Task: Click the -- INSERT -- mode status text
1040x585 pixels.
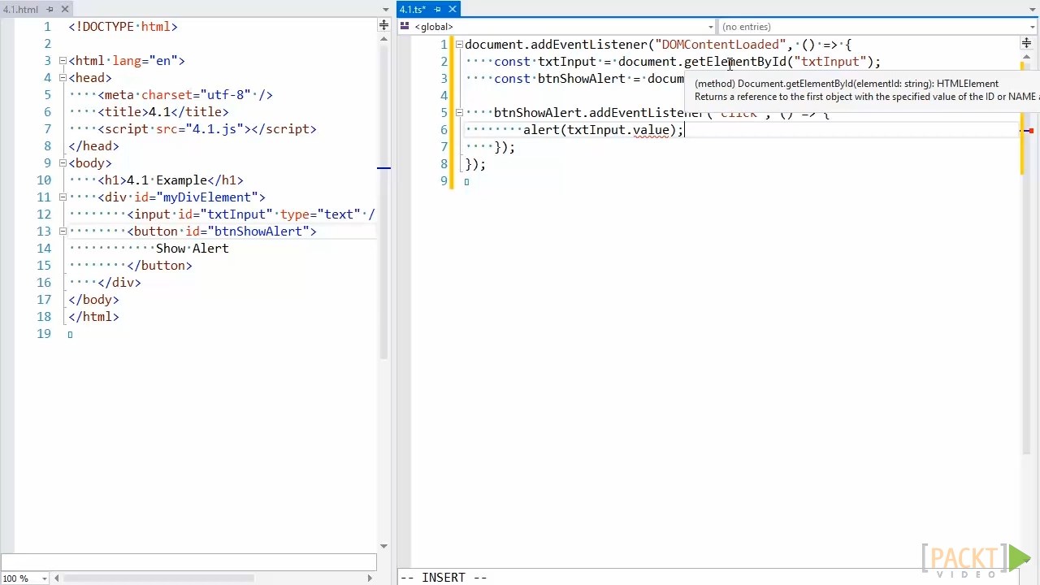Action: (444, 578)
